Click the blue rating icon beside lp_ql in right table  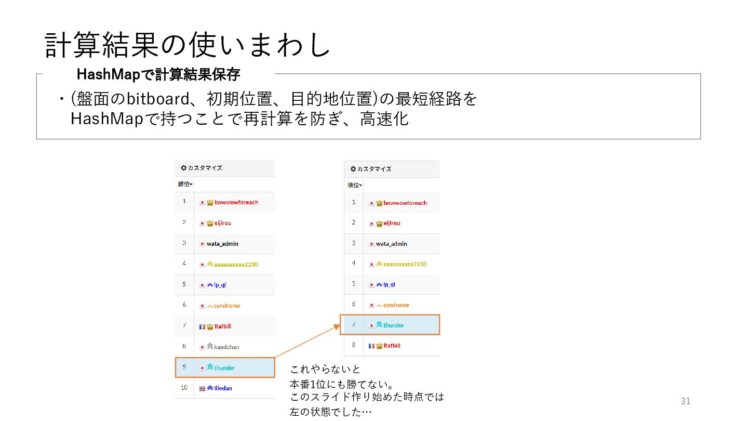[379, 285]
